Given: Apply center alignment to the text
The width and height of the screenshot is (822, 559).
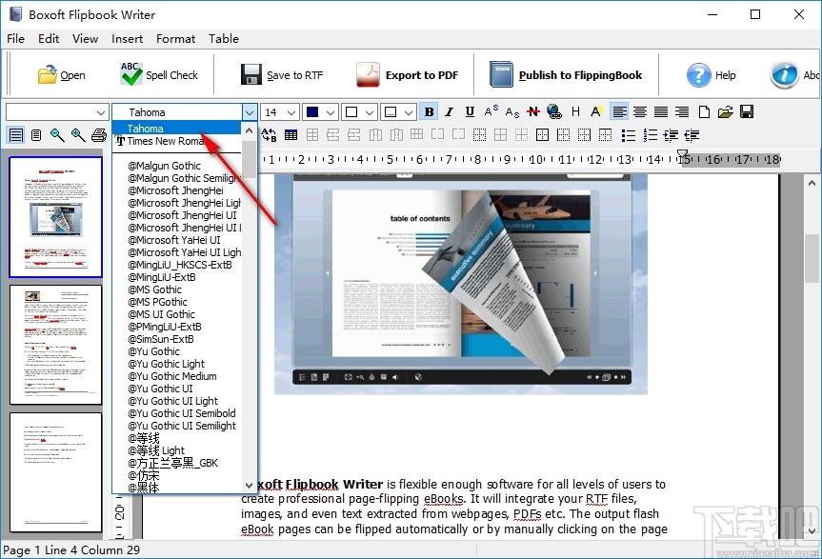Looking at the screenshot, I should (638, 111).
